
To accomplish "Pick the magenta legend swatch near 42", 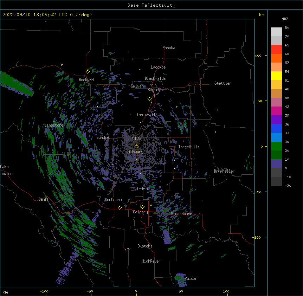I will tap(276, 111).
